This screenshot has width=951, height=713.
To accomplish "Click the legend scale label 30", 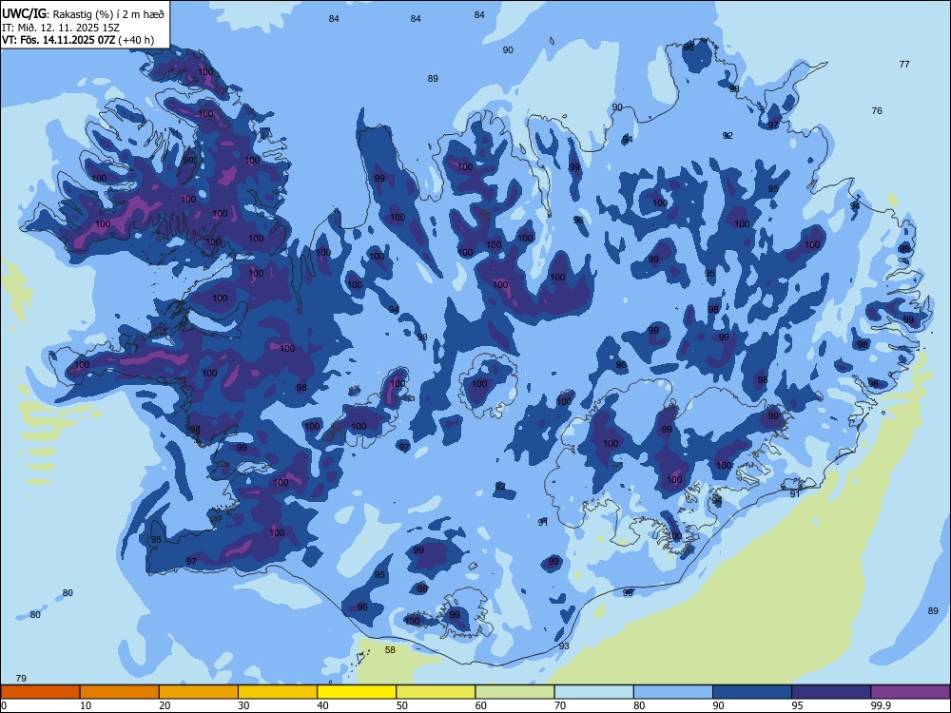I will click(243, 705).
